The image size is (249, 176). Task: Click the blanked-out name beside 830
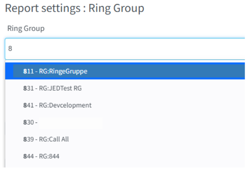click(71, 123)
